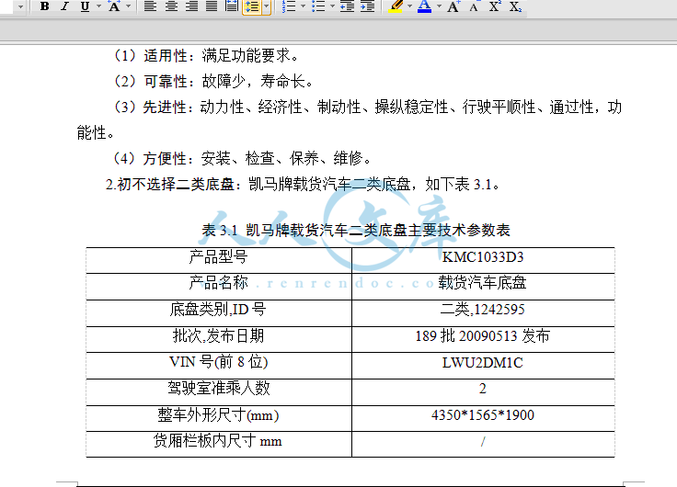Align text right
This screenshot has width=677, height=487.
[x=191, y=6]
